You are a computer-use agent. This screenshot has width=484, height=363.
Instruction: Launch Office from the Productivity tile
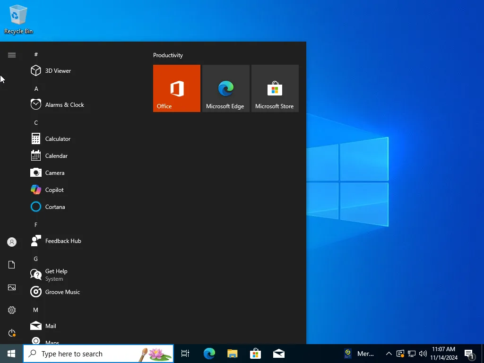pos(176,88)
